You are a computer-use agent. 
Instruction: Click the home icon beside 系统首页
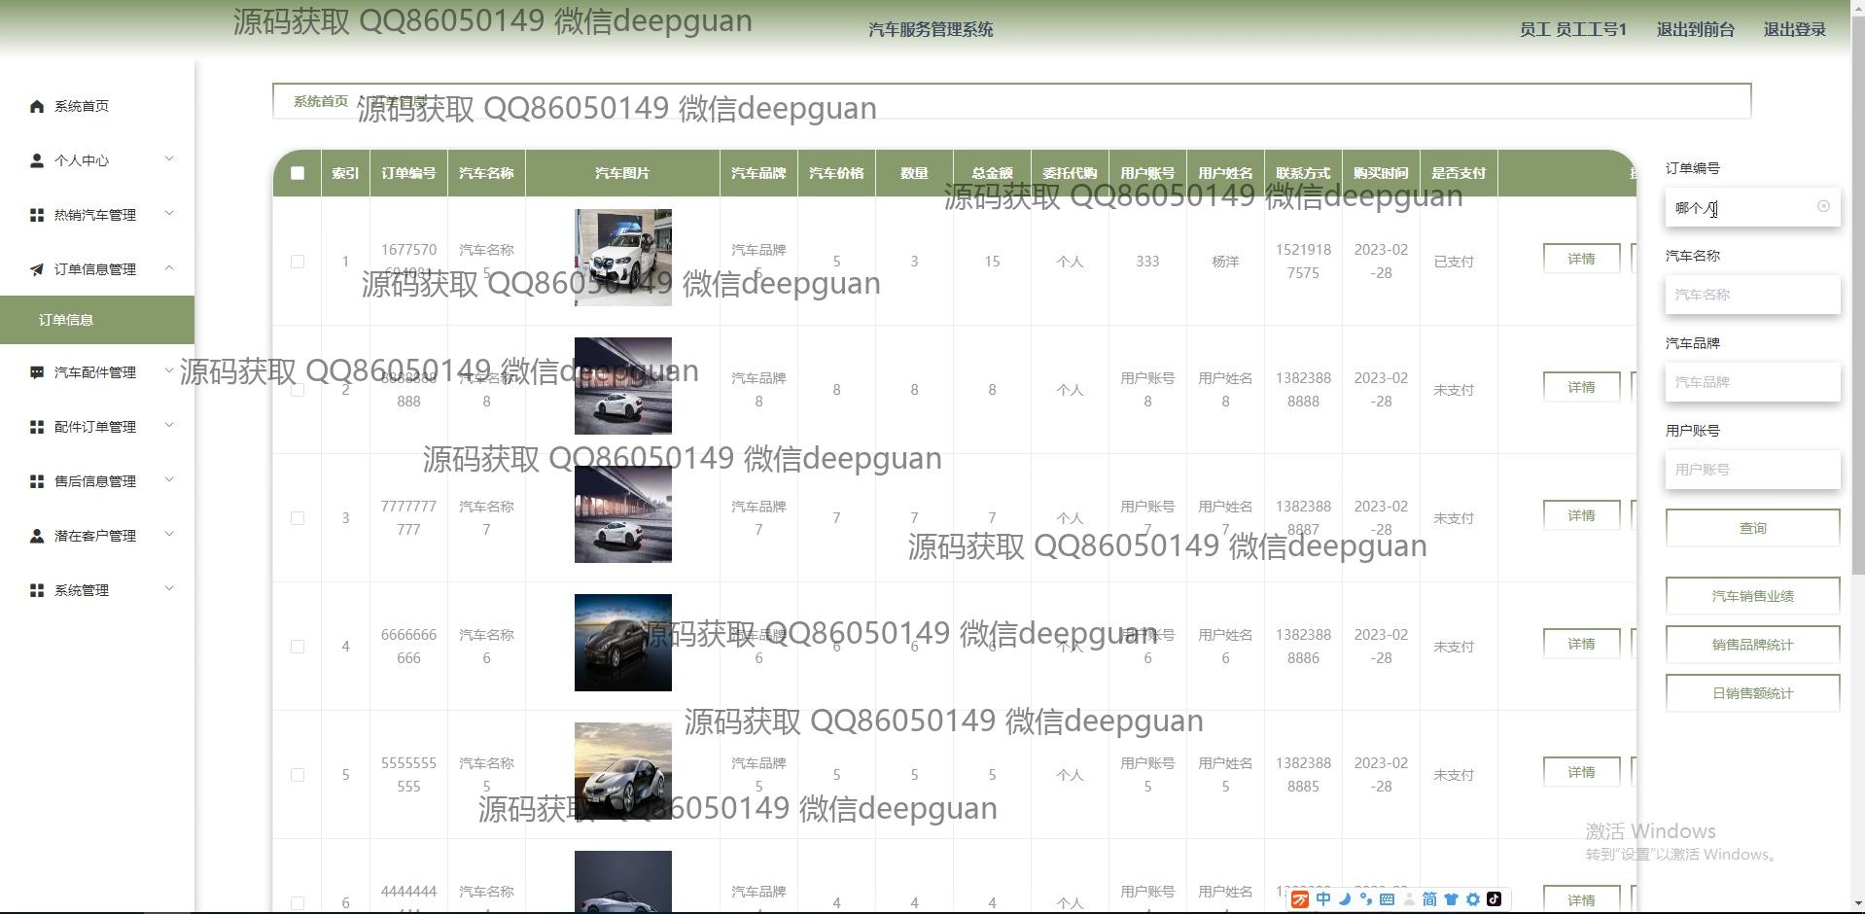(x=37, y=106)
